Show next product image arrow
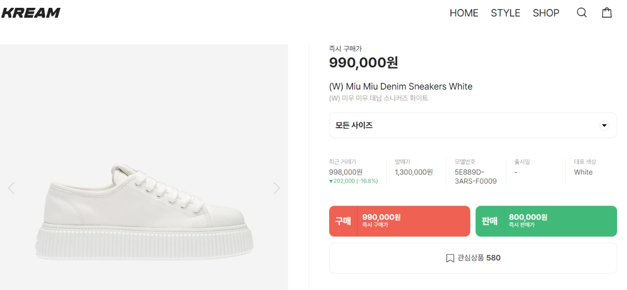 tap(276, 188)
